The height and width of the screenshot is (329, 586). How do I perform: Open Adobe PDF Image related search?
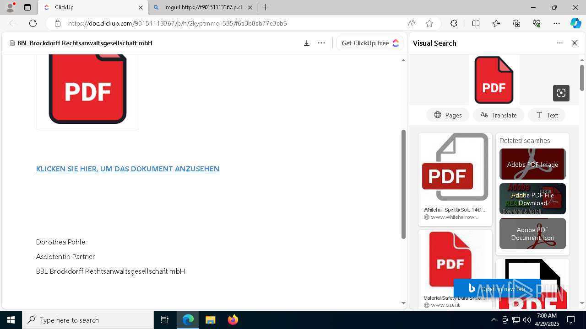pyautogui.click(x=532, y=164)
